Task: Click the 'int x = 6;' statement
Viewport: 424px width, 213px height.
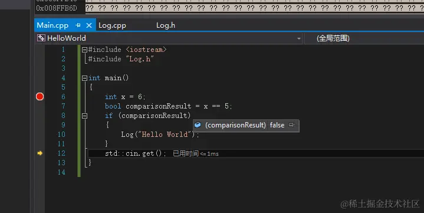Action: click(125, 97)
